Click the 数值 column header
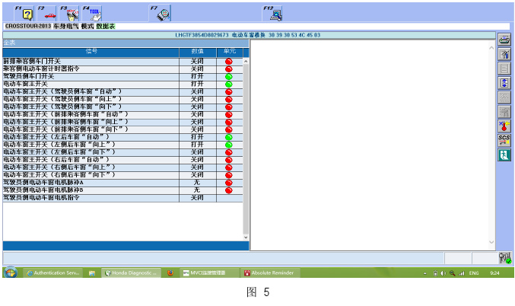 click(197, 51)
